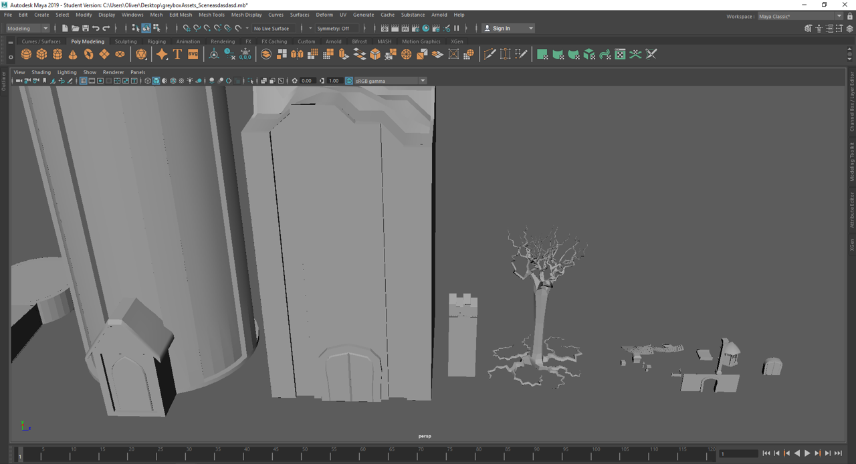Save the scene with the floppy disk icon
This screenshot has height=464, width=856.
point(85,28)
